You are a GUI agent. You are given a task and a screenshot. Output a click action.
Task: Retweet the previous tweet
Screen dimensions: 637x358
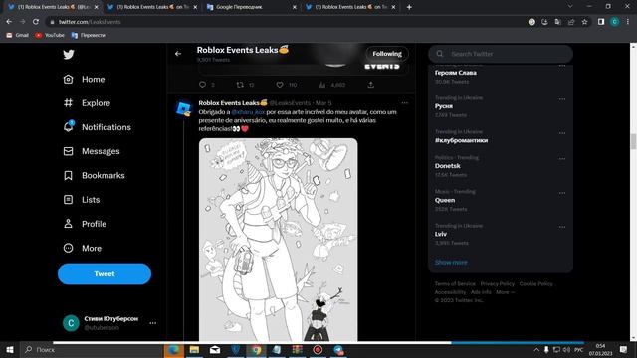click(x=240, y=85)
